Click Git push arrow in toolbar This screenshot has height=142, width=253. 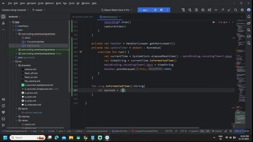tap(223, 10)
